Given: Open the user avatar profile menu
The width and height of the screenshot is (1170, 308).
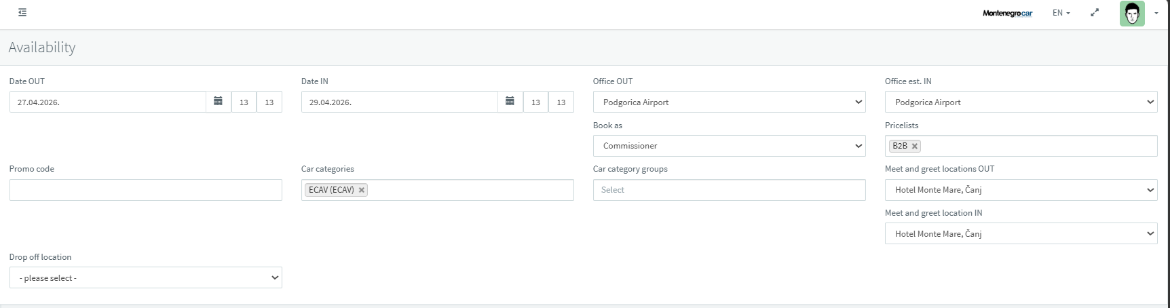Looking at the screenshot, I should coord(1132,14).
